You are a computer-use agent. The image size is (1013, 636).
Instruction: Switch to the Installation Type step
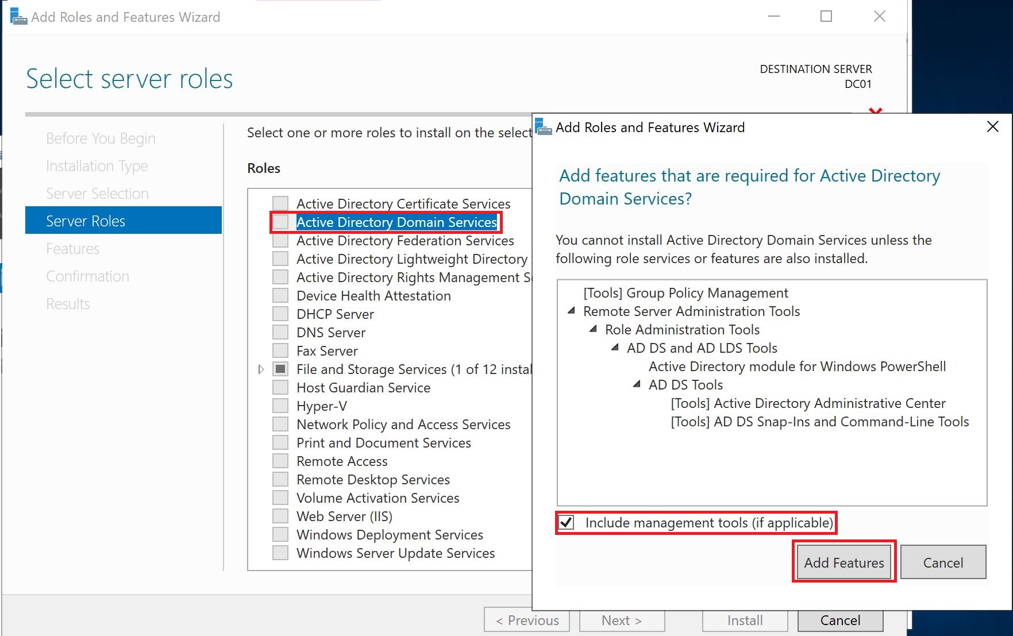(x=97, y=166)
